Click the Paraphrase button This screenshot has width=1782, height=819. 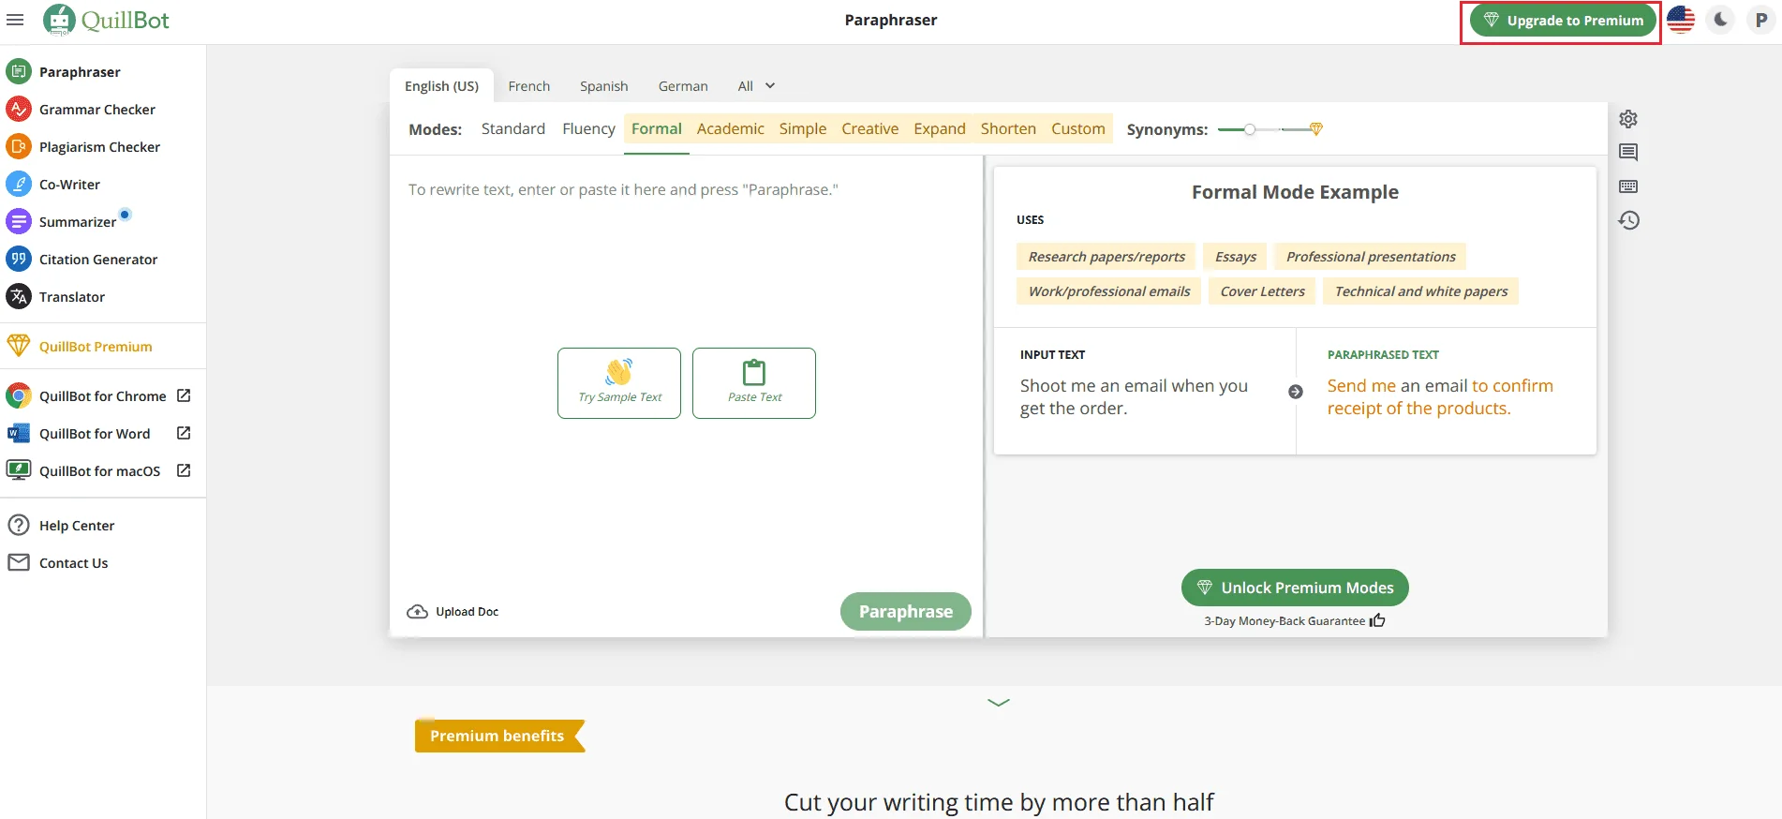[x=906, y=611]
